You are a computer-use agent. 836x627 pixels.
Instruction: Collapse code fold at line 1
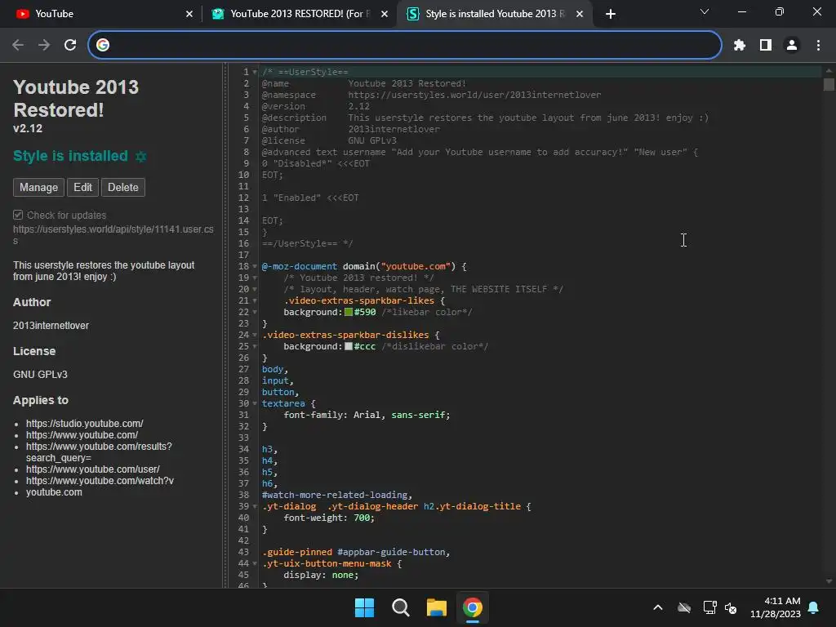click(x=255, y=72)
